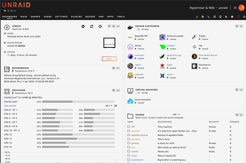Click the RoonServer container icon
The image size is (246, 163).
click(194, 66)
